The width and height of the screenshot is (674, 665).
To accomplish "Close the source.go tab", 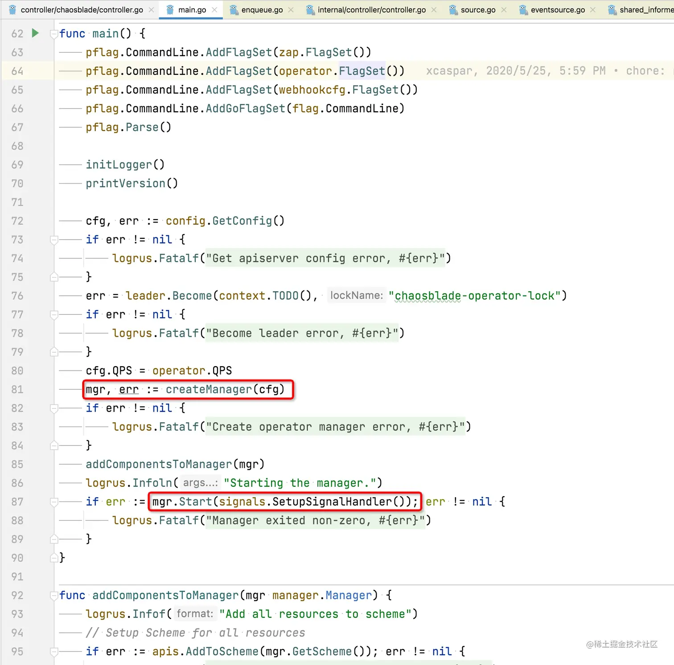I will [x=504, y=10].
